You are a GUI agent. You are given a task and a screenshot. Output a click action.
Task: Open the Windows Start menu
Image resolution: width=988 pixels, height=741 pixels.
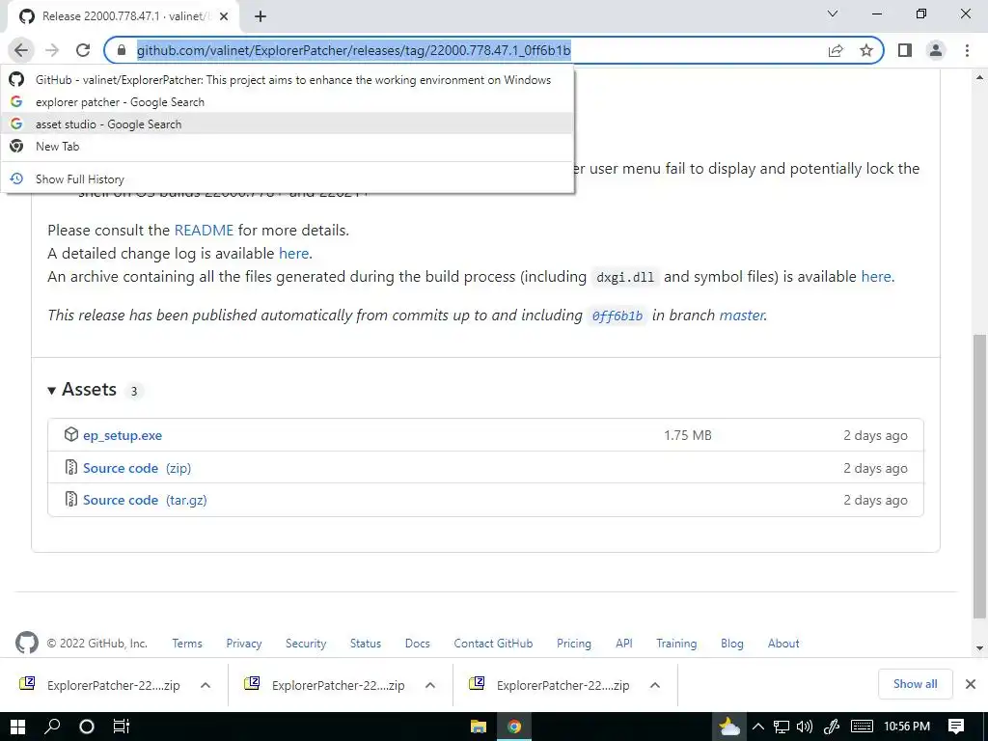(x=17, y=727)
